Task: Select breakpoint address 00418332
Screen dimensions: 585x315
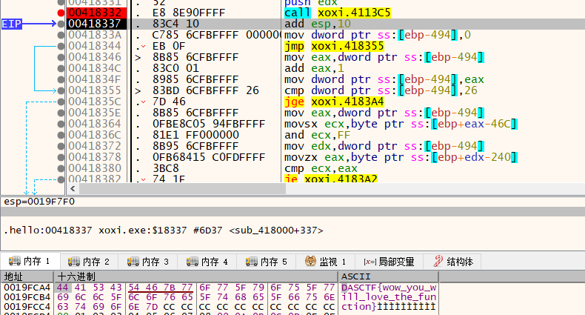Action: point(96,13)
